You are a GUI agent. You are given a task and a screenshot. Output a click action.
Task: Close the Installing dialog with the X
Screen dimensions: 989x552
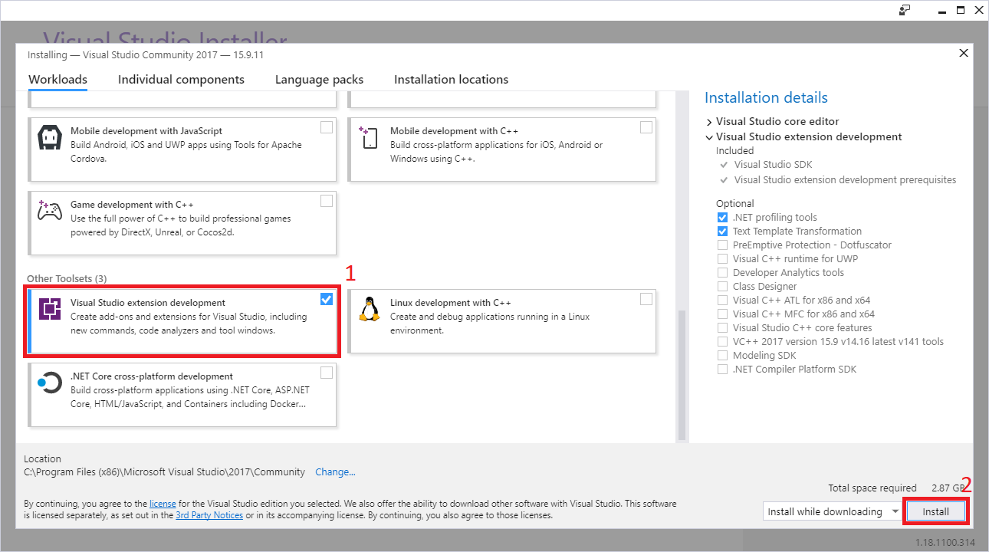(x=964, y=53)
